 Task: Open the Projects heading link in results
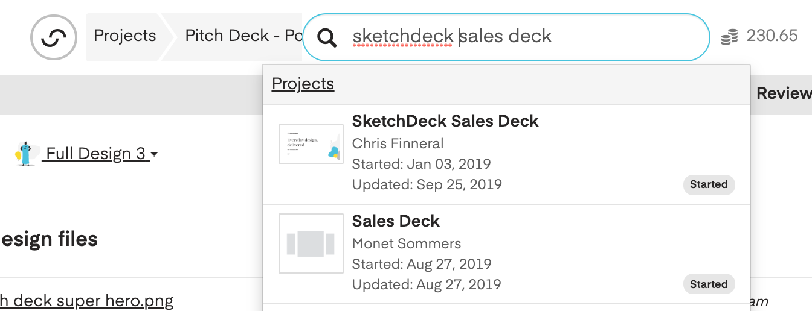[x=303, y=83]
